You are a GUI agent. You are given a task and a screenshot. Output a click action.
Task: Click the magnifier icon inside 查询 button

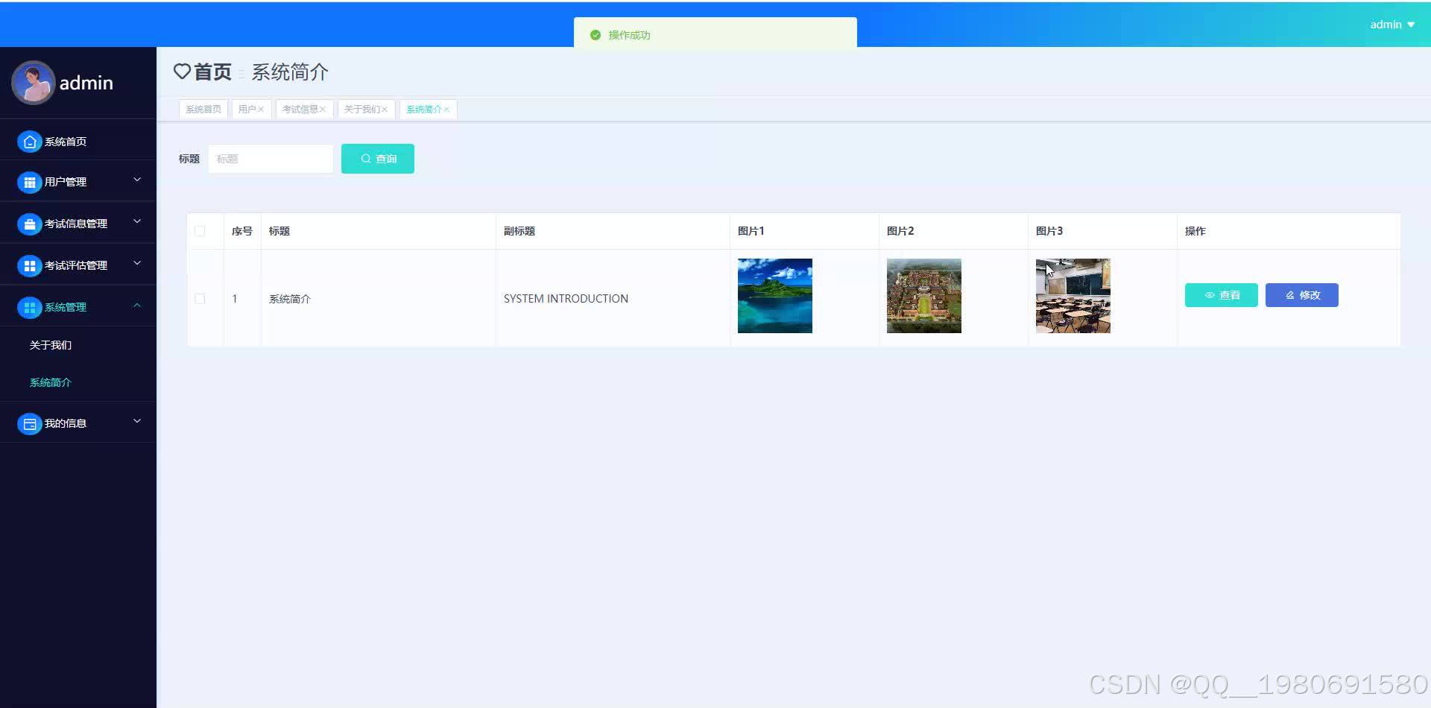[x=366, y=158]
